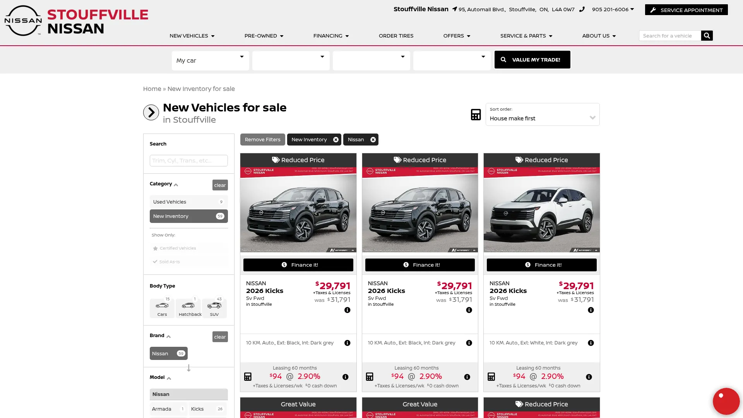Open the Offers menu
The width and height of the screenshot is (743, 418).
pos(457,36)
